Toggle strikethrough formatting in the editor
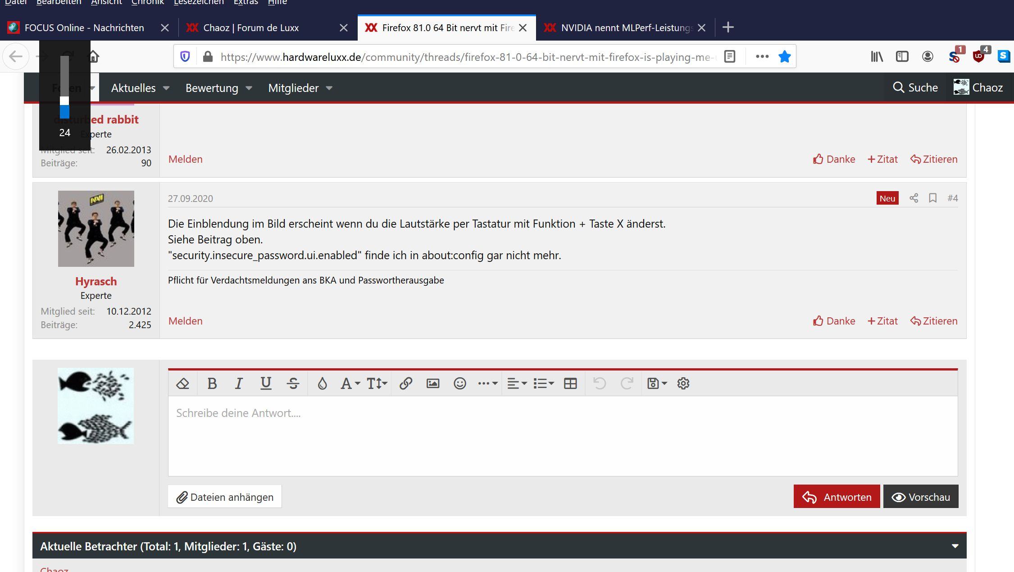The image size is (1014, 572). click(x=293, y=384)
